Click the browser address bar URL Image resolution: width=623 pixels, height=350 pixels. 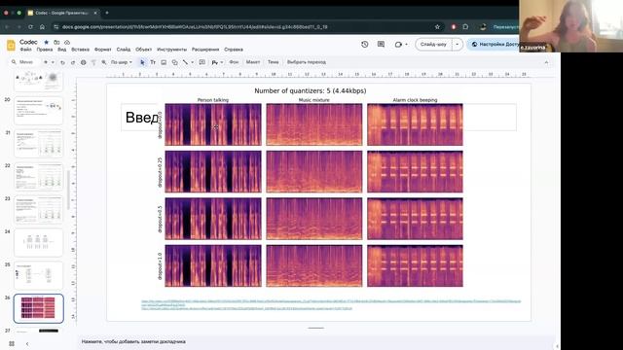click(x=195, y=27)
